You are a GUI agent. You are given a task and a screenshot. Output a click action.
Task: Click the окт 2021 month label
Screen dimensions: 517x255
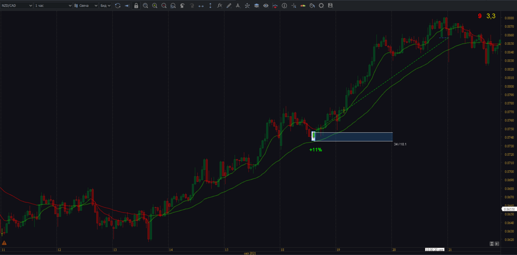[250, 253]
